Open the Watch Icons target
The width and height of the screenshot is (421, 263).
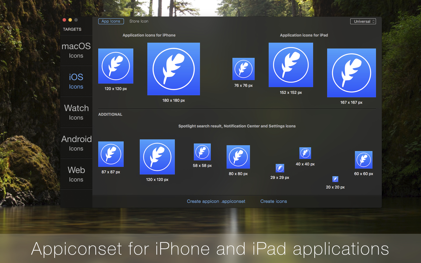[x=76, y=112]
